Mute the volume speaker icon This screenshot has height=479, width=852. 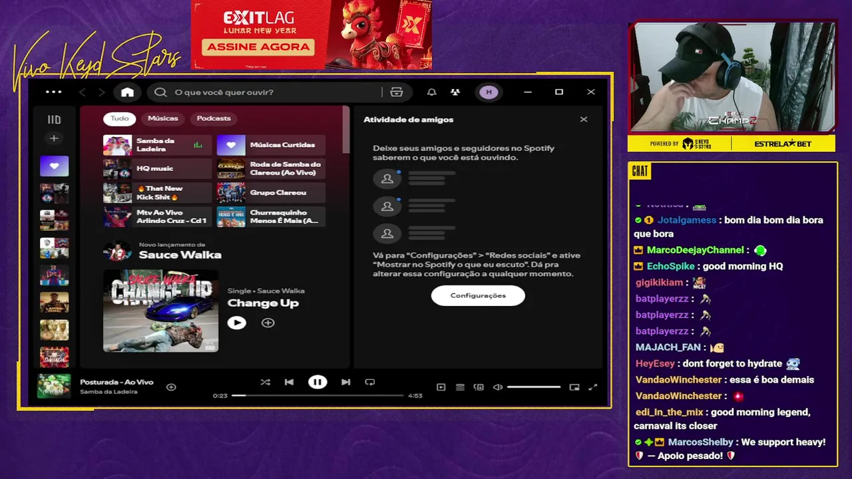click(x=497, y=387)
